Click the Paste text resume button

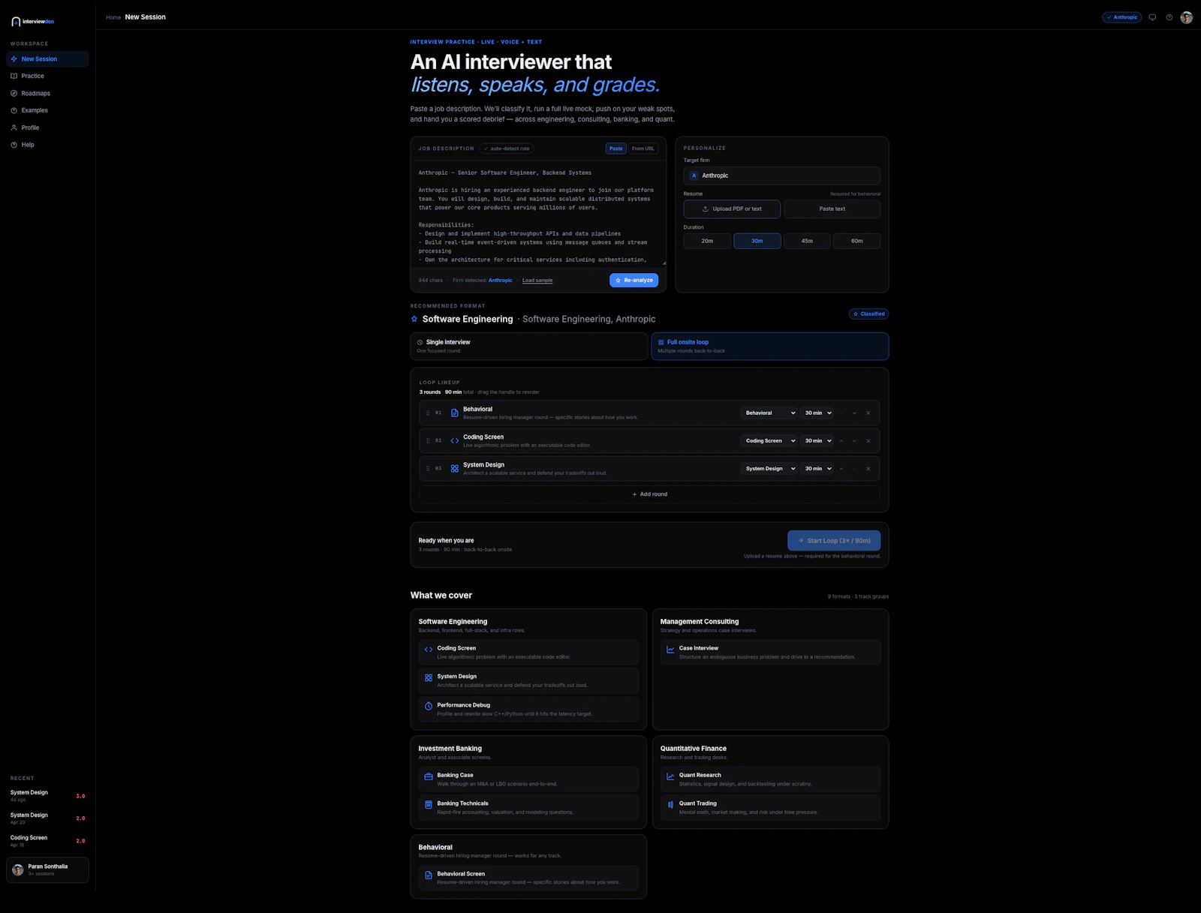tap(832, 209)
